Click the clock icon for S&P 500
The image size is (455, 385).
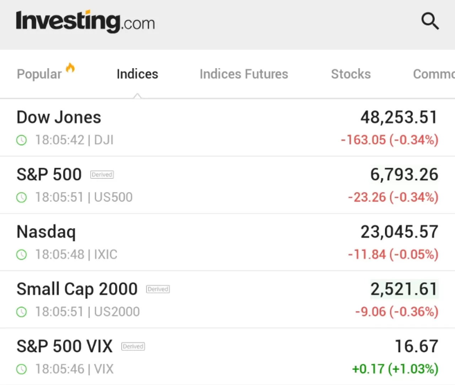point(22,197)
